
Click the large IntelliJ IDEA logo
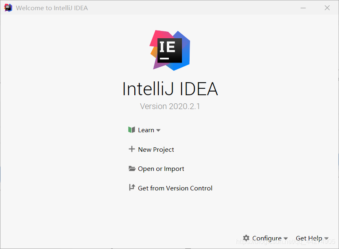click(170, 50)
